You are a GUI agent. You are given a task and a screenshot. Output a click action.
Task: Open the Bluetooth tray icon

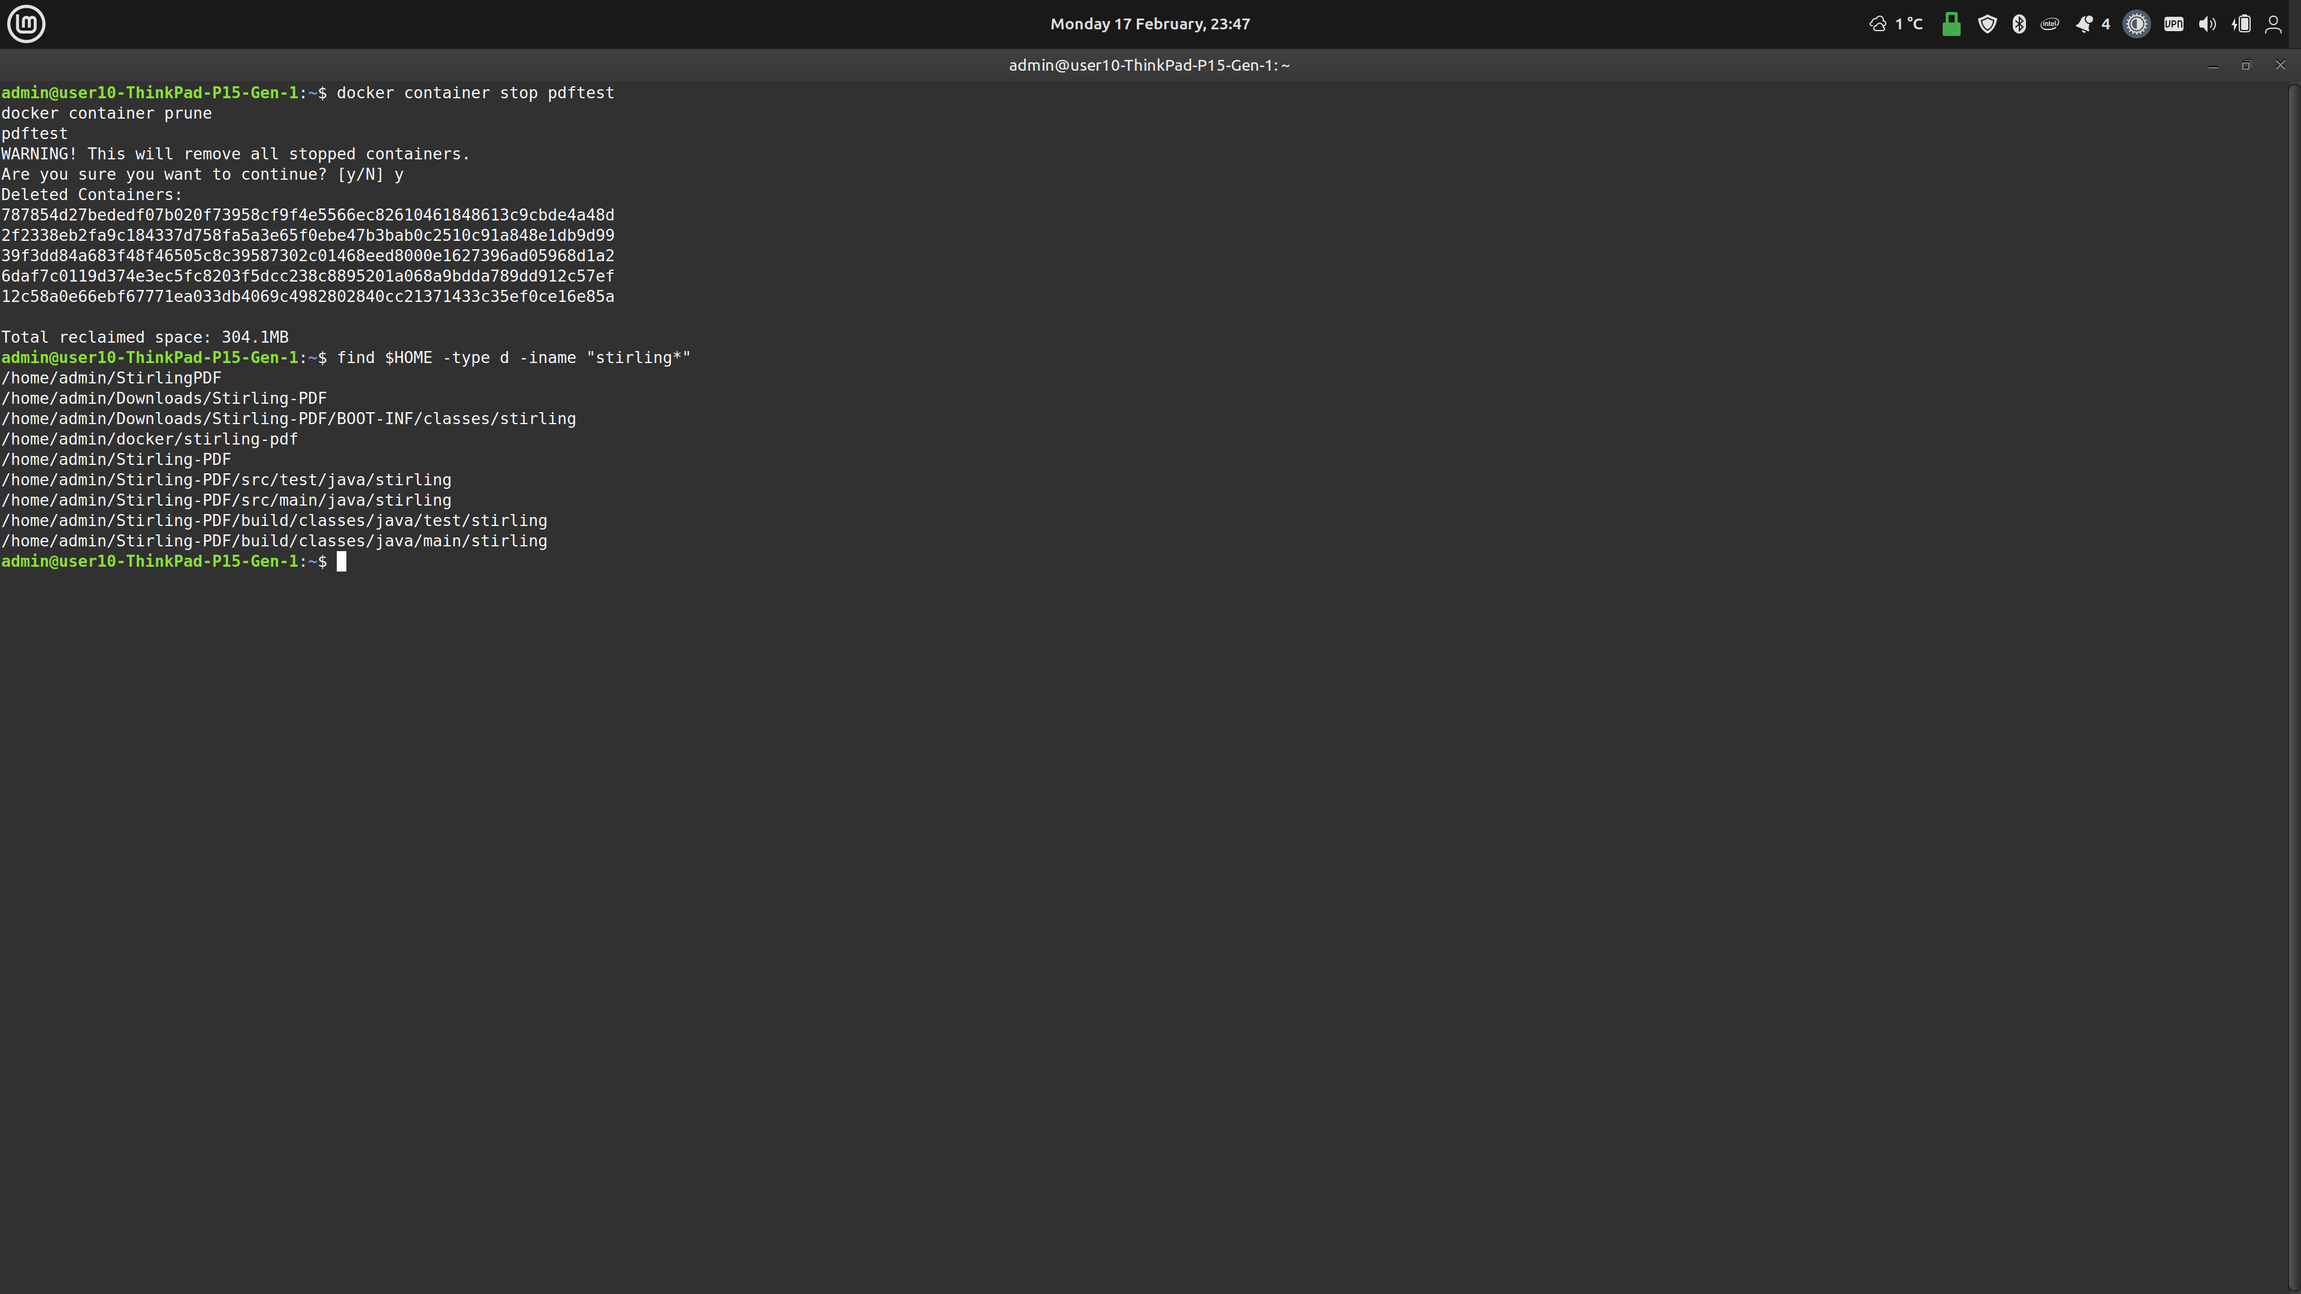2019,24
